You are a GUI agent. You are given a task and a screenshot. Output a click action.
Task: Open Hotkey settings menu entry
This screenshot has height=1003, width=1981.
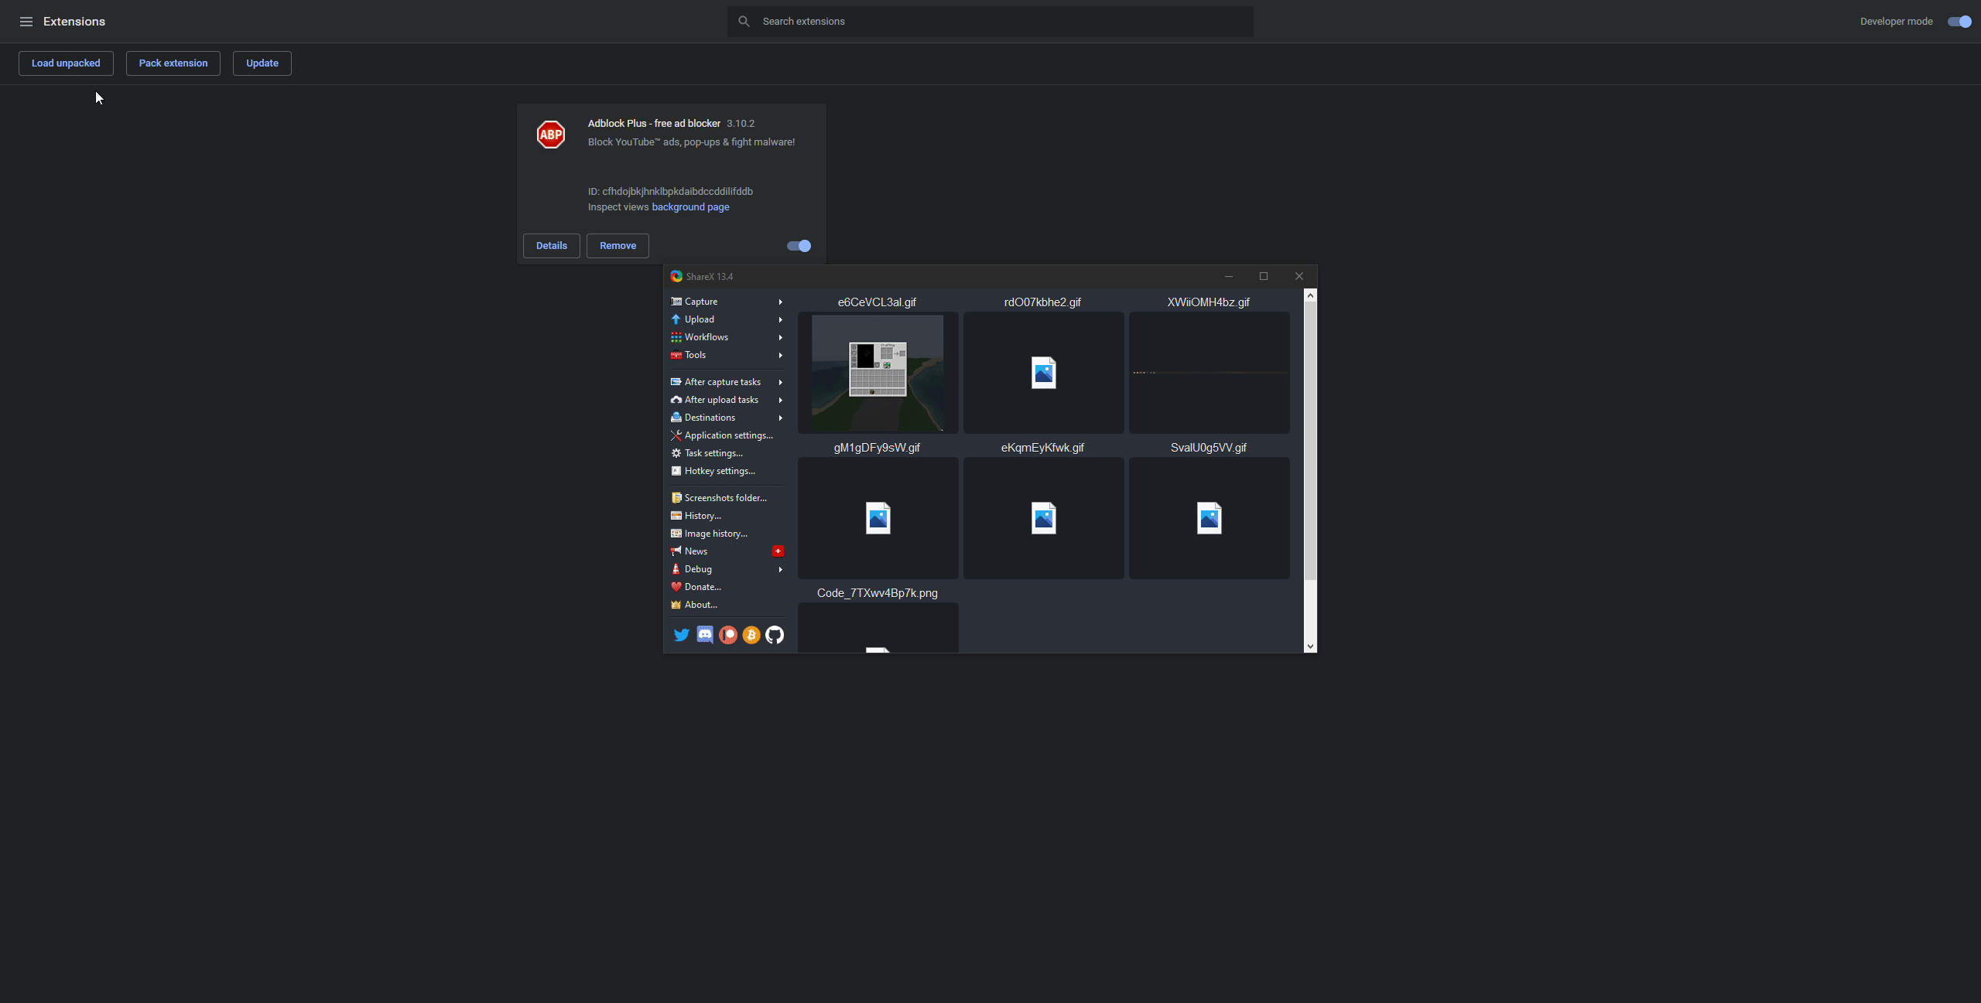(x=719, y=471)
